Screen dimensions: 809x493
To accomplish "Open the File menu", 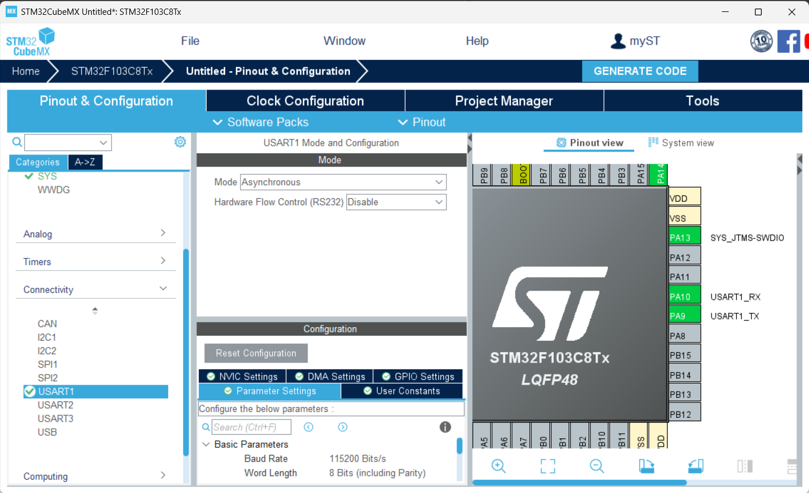I will pos(190,41).
